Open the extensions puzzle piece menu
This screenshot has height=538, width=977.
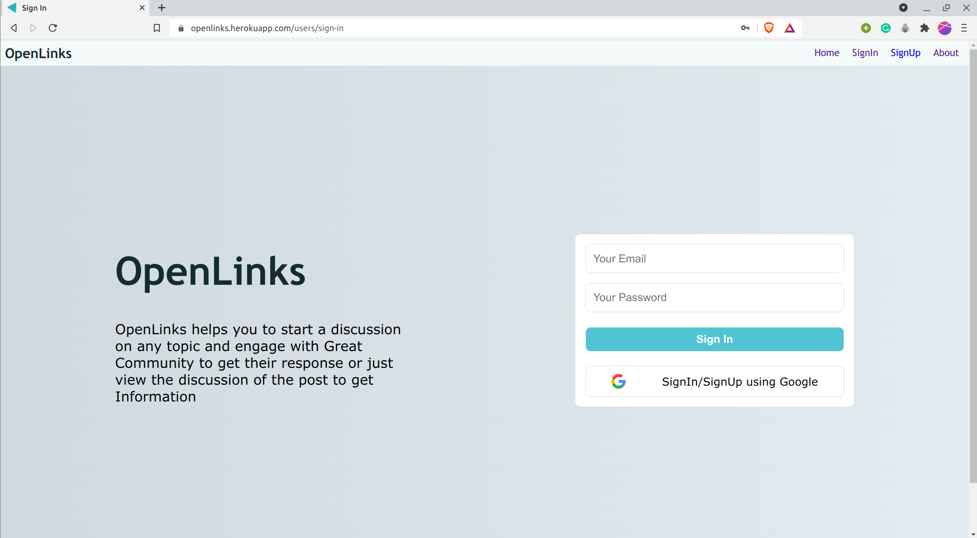click(925, 28)
